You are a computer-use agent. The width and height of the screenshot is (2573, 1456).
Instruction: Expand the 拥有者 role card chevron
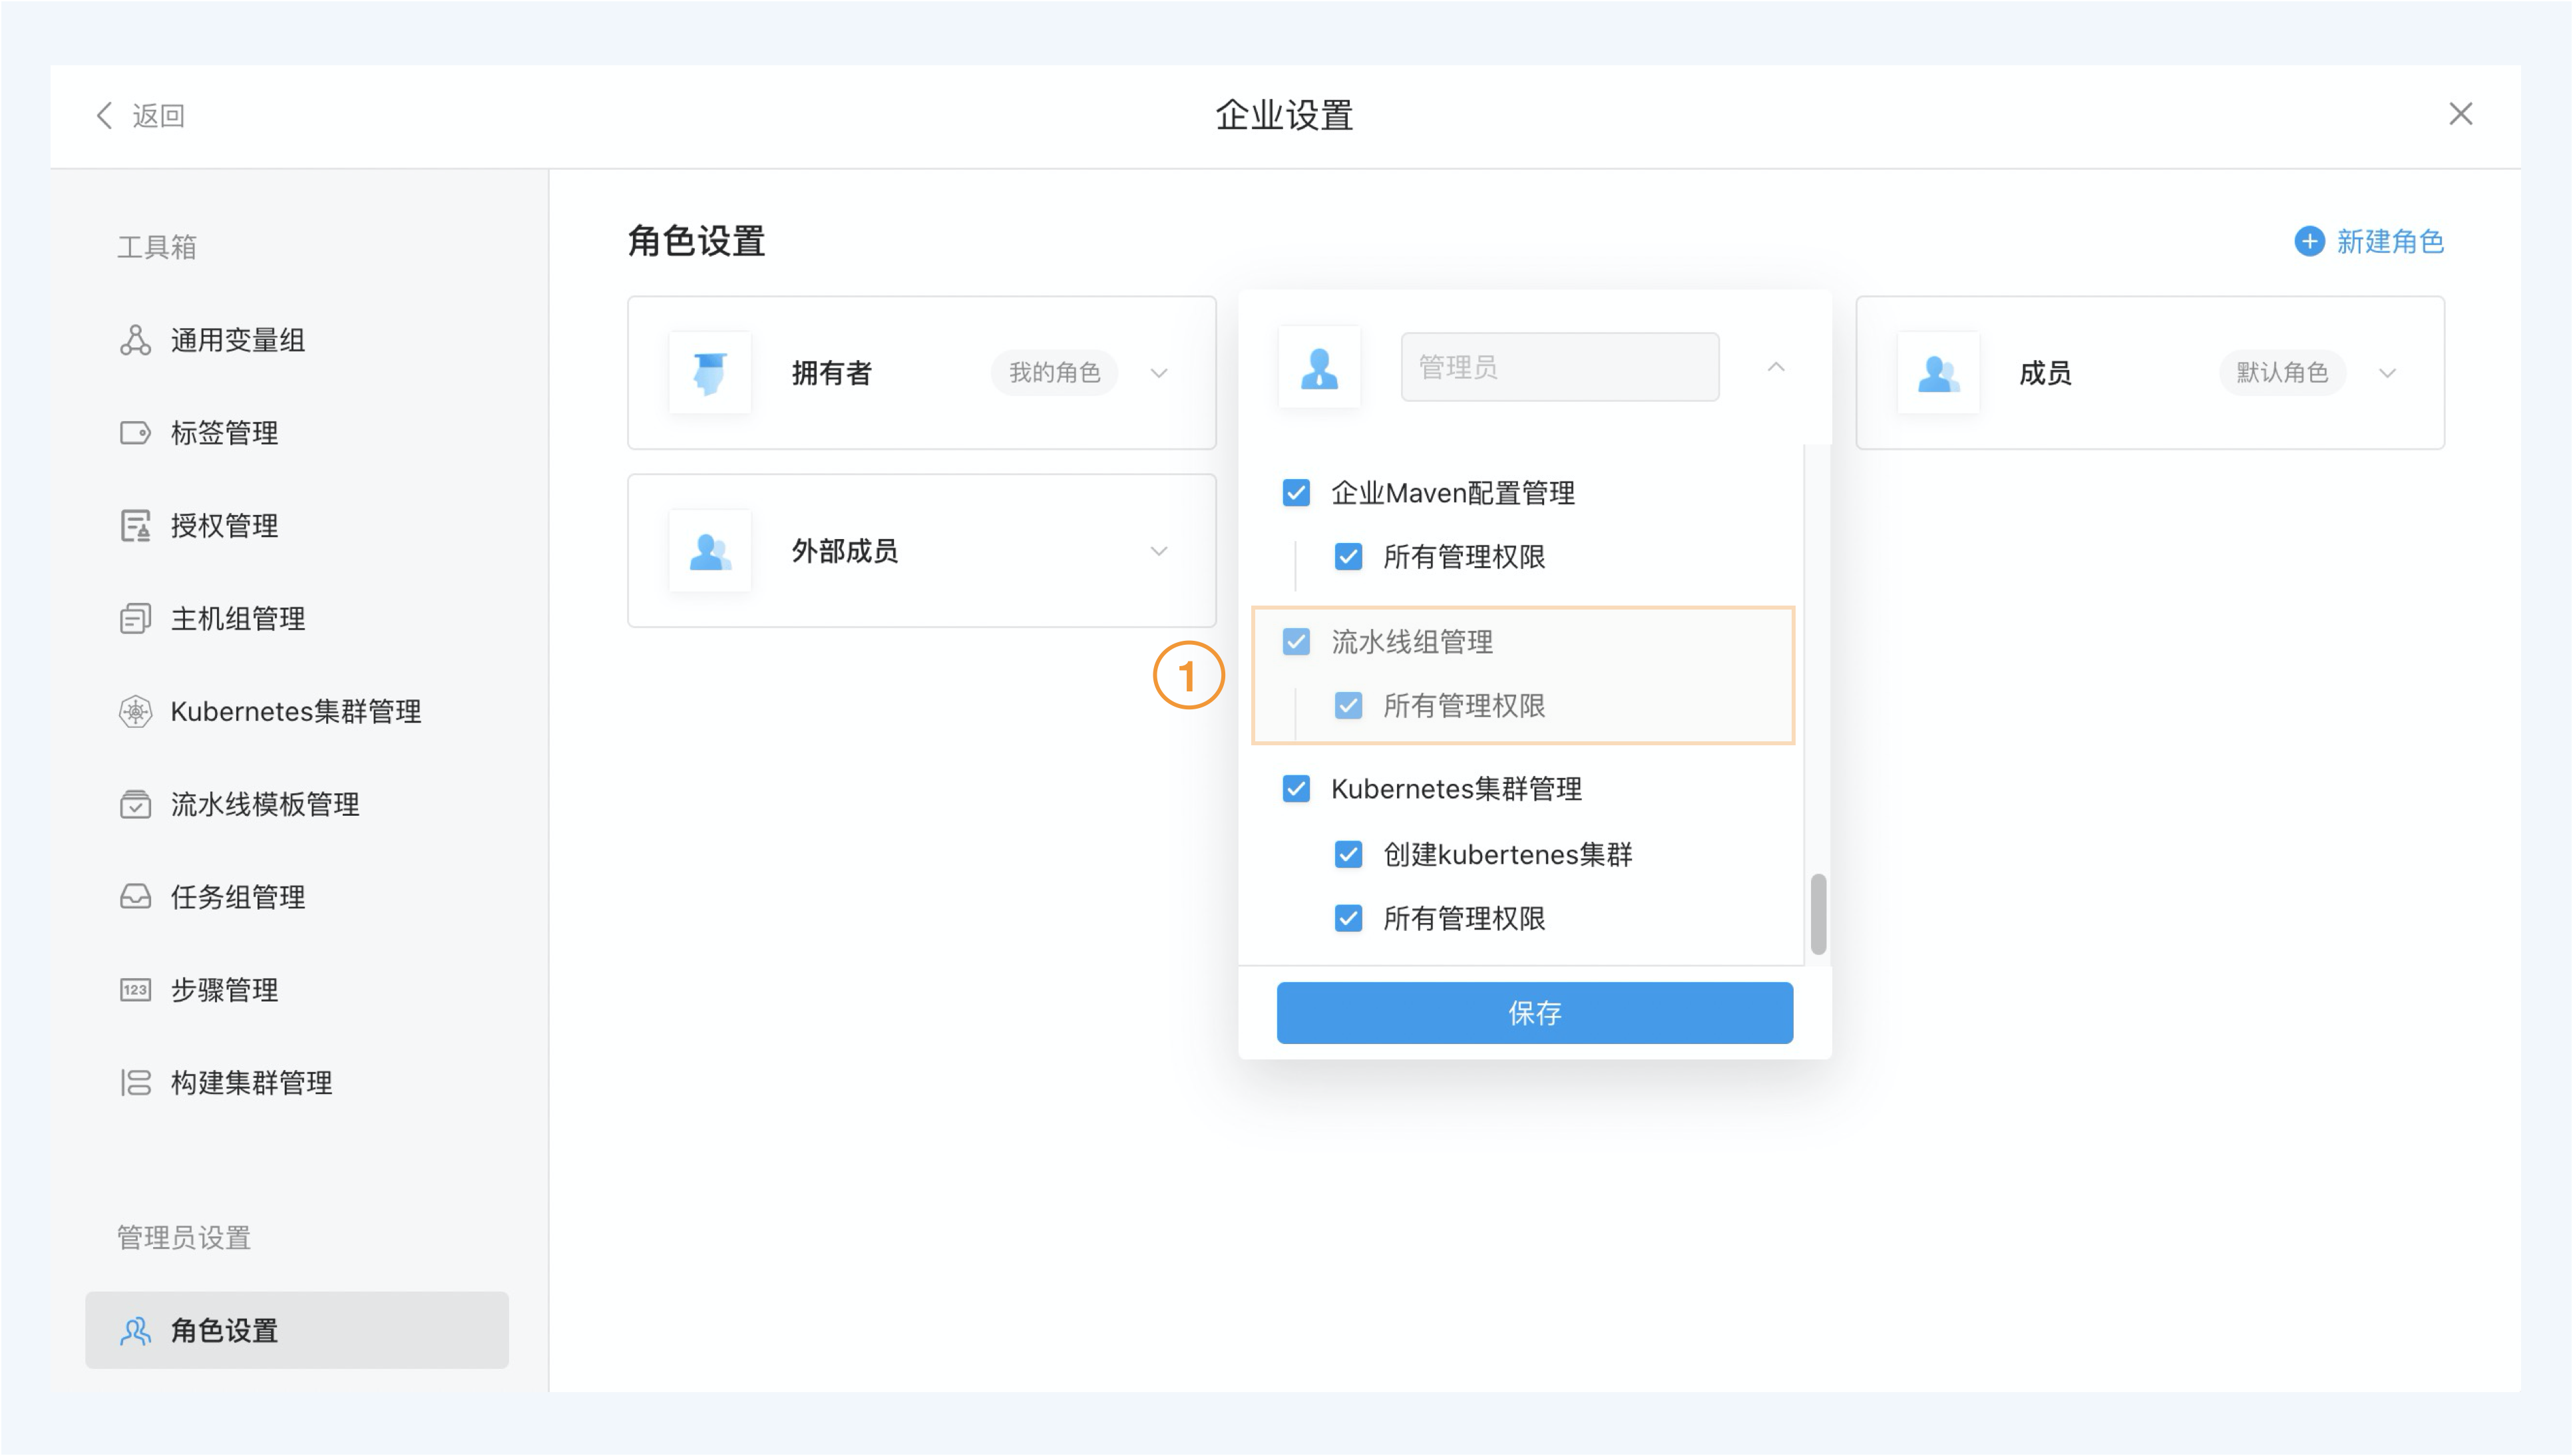[1159, 373]
